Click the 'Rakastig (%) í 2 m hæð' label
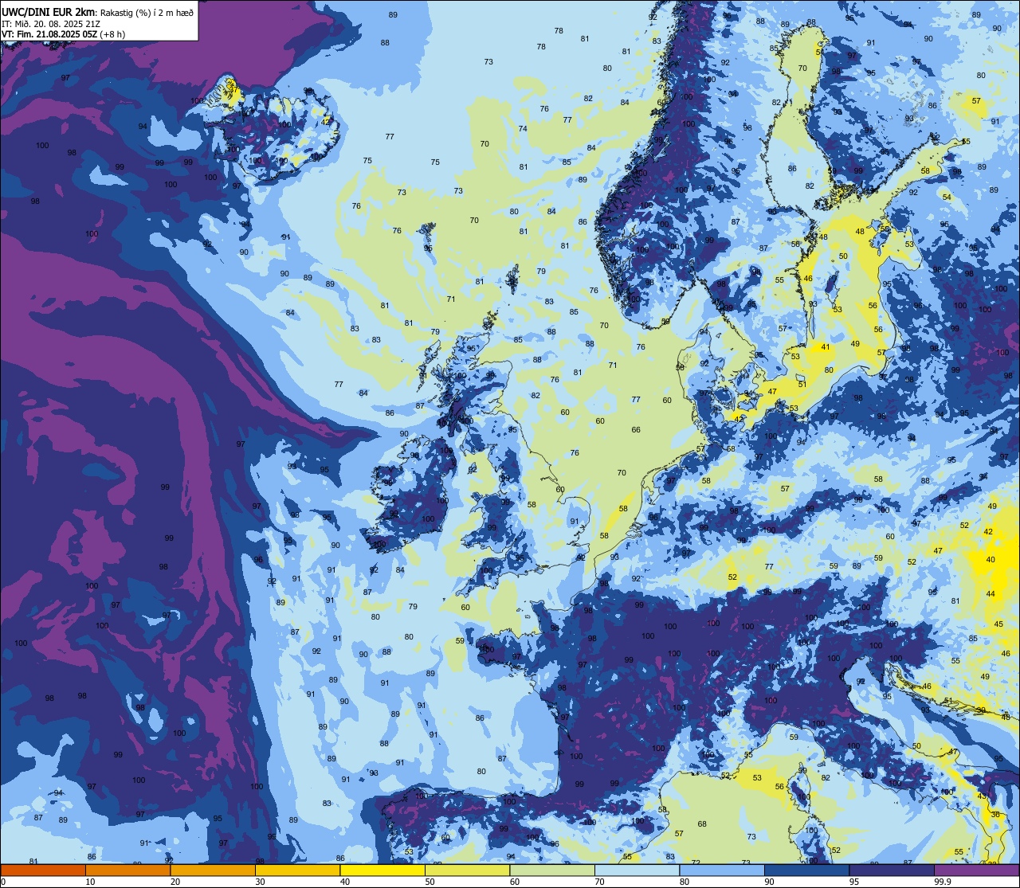This screenshot has height=888, width=1020. [147, 12]
